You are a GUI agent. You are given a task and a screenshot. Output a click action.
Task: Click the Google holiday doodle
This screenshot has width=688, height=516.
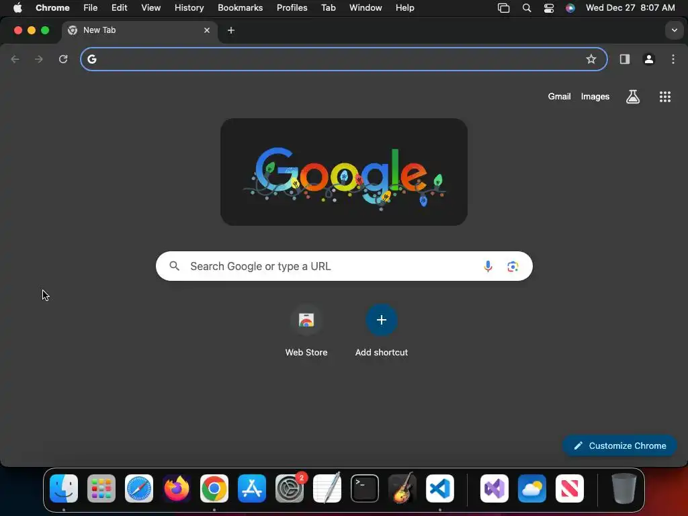click(344, 172)
